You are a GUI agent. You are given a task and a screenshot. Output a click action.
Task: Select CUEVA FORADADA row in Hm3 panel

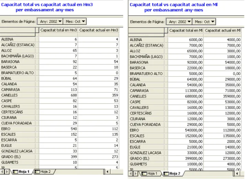(17, 123)
